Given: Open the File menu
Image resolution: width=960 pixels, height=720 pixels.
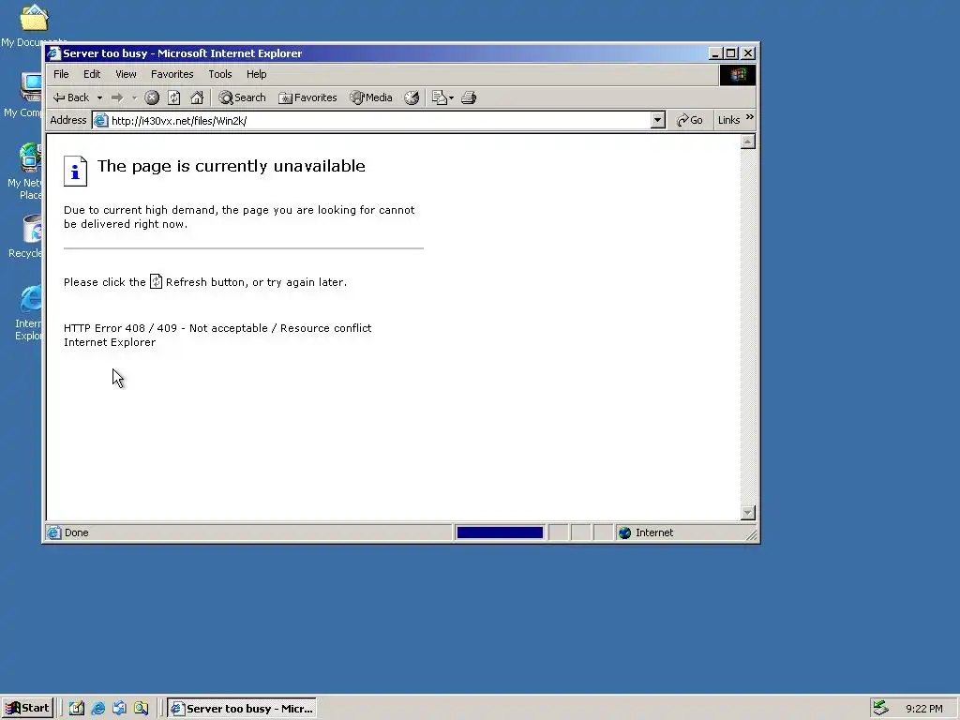Looking at the screenshot, I should click(61, 74).
